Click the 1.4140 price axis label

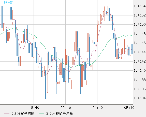click(140, 70)
